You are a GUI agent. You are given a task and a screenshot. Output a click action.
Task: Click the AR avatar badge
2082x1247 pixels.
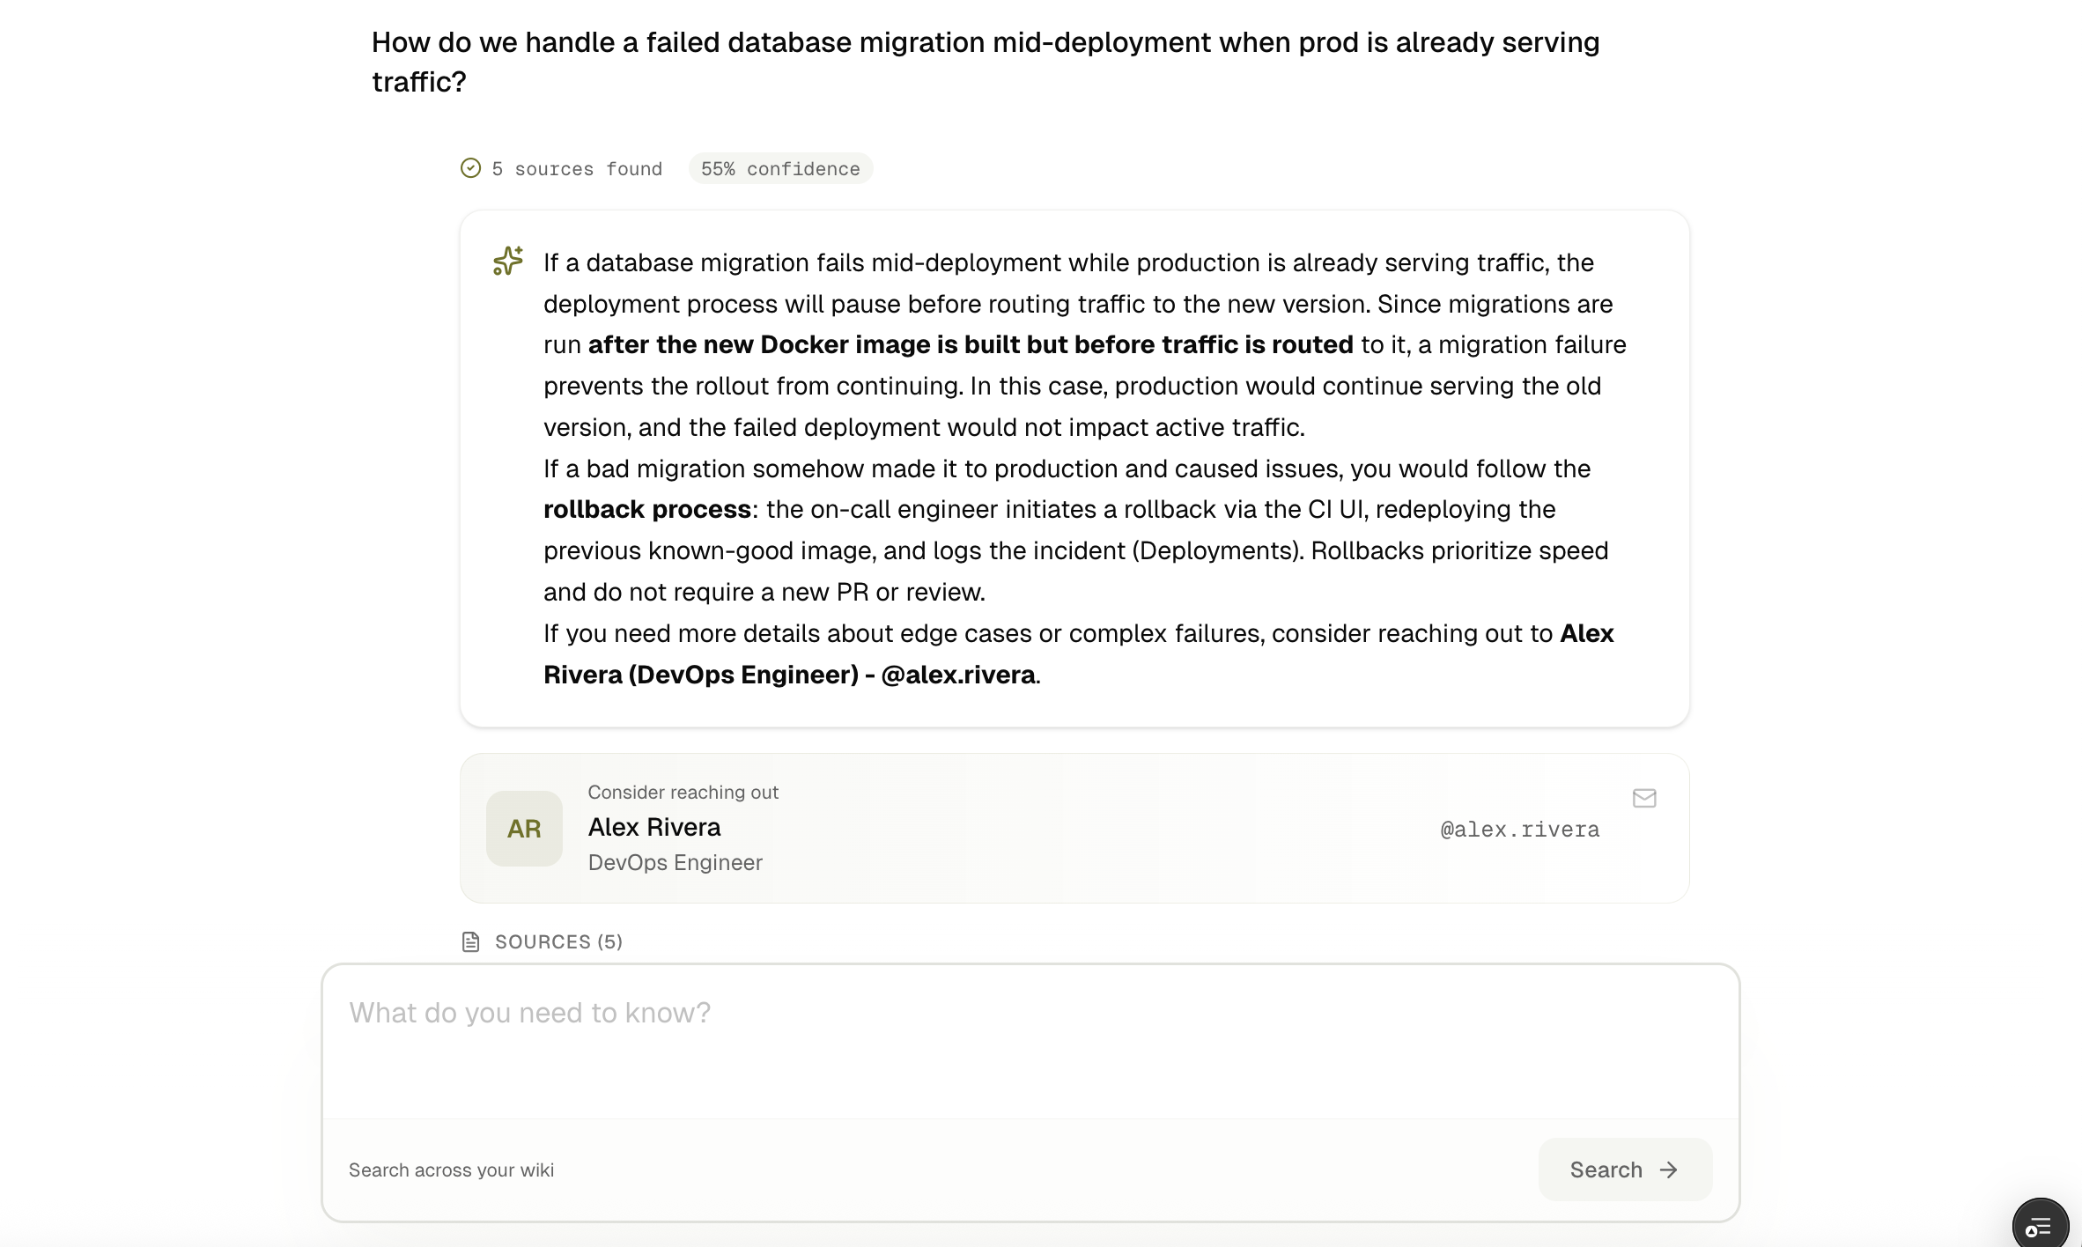524,829
